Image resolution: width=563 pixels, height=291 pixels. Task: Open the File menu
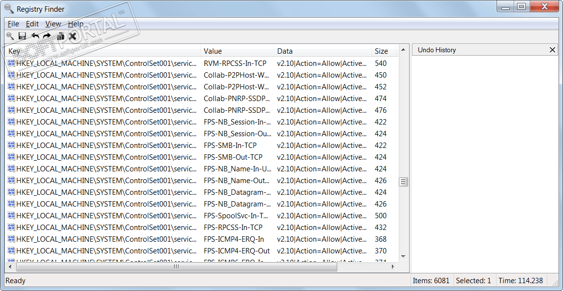[x=13, y=24]
